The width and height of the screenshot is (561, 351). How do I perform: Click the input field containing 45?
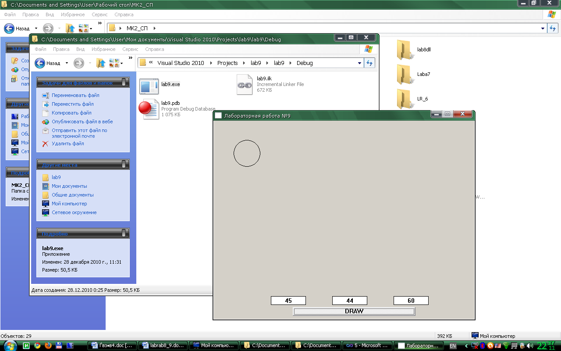tap(288, 301)
